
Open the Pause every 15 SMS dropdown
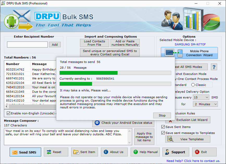(201, 97)
